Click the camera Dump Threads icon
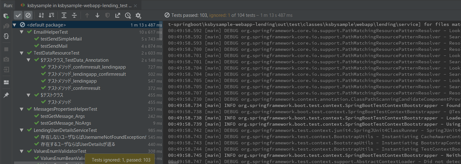This screenshot has height=164, width=461. (6, 60)
